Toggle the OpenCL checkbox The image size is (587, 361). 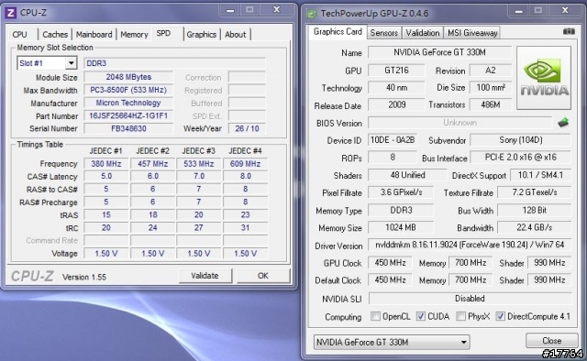375,316
